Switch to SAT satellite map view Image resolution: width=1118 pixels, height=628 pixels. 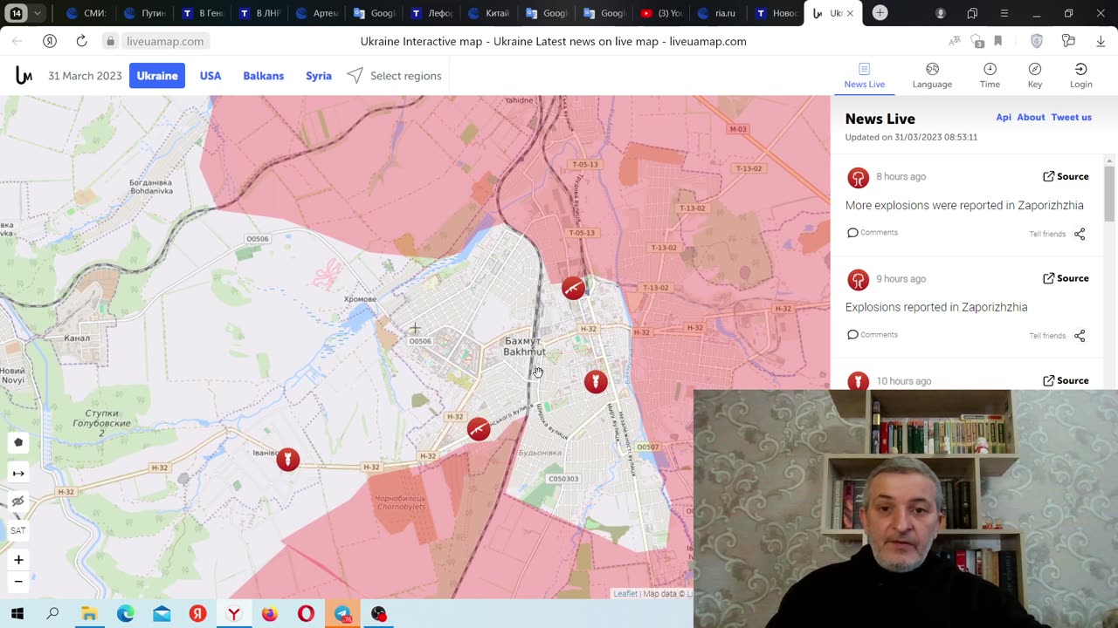18,530
